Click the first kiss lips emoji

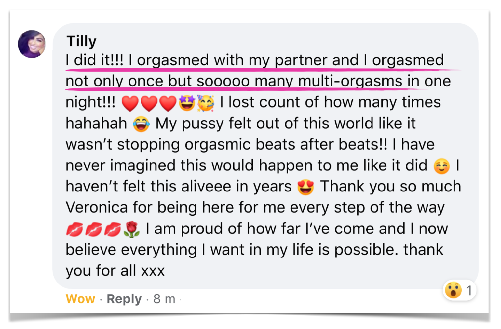(x=74, y=229)
